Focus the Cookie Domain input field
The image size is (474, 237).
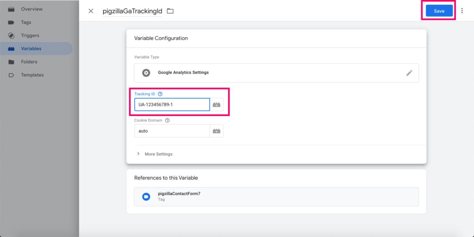(172, 131)
